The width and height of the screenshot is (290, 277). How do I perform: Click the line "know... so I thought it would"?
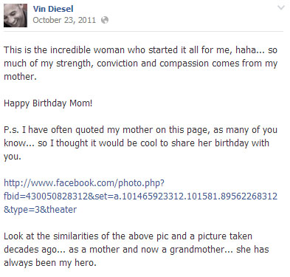[137, 143]
